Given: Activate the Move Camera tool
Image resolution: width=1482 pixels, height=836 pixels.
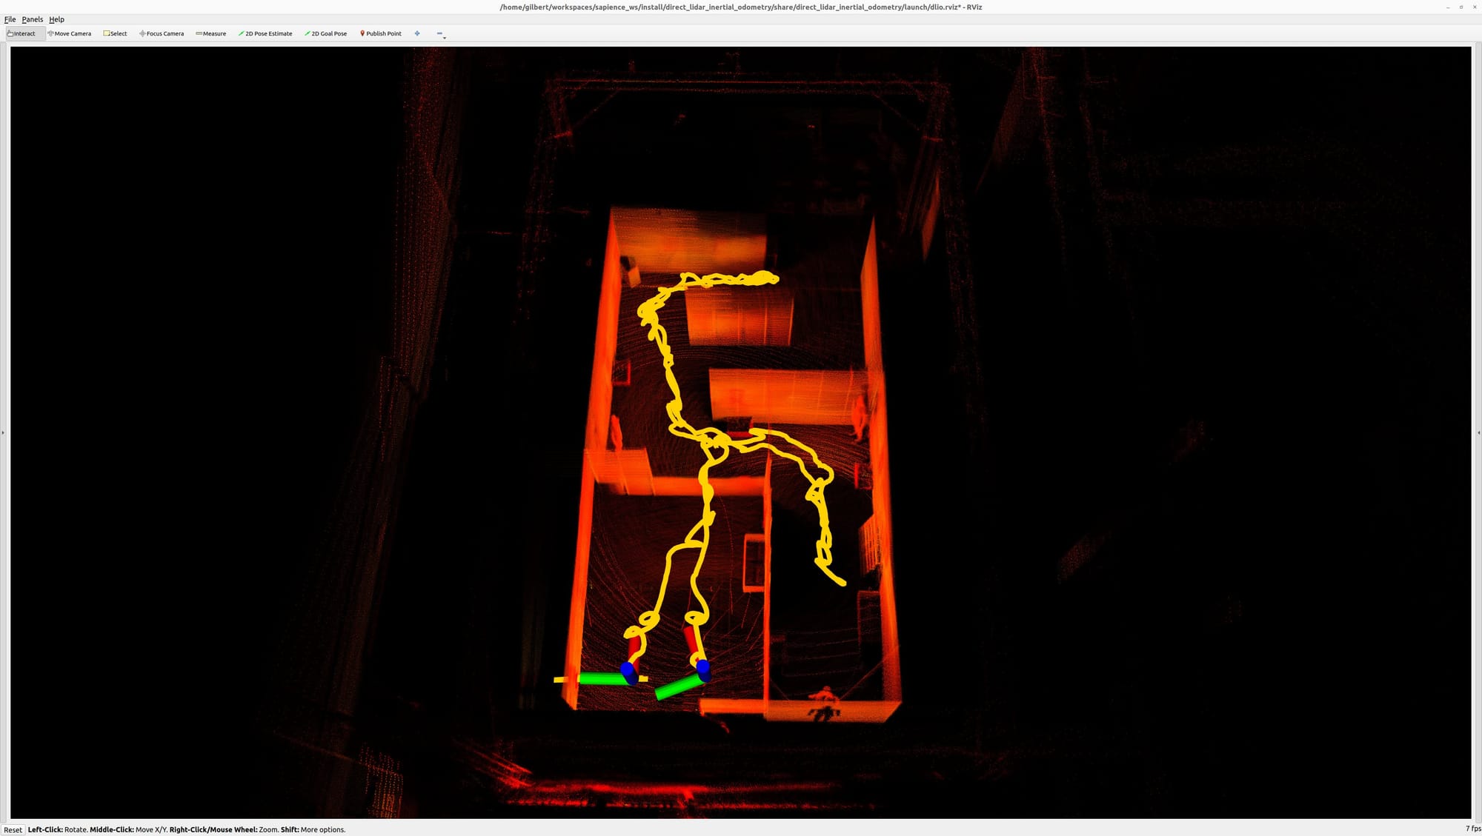Looking at the screenshot, I should coord(70,33).
